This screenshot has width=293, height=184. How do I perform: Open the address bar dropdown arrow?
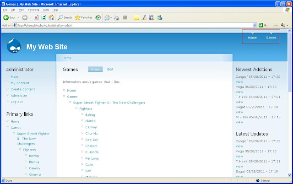[x=255, y=25]
